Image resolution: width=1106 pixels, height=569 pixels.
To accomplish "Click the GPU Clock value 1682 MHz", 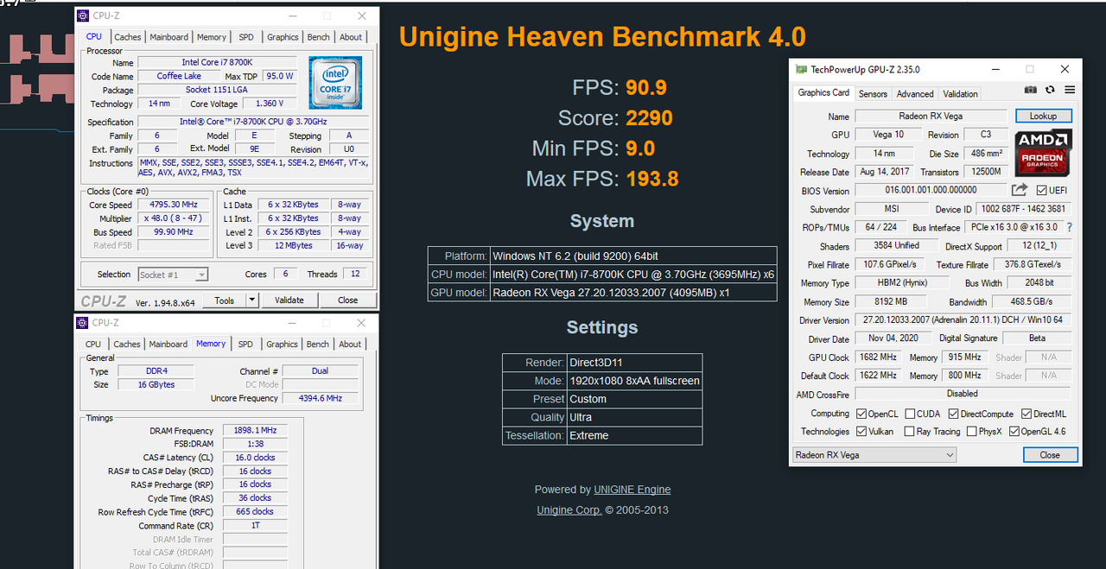I will 878,357.
